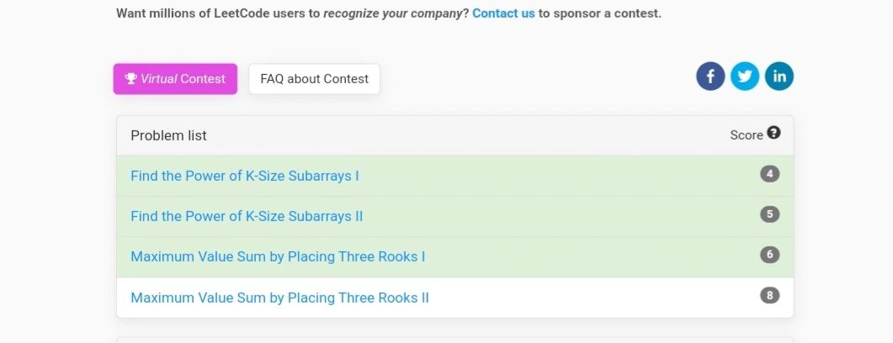
Task: Select the unsolved Three Rooks II row
Action: 455,298
